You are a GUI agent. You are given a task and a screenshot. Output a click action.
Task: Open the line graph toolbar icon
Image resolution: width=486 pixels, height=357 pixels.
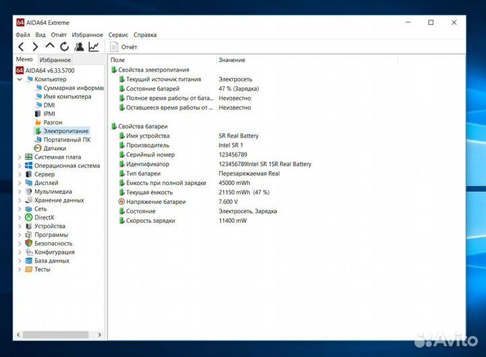94,47
